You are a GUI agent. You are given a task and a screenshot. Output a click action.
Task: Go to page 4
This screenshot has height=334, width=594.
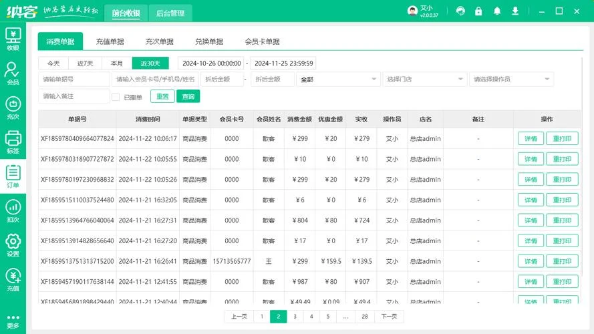[x=311, y=317]
